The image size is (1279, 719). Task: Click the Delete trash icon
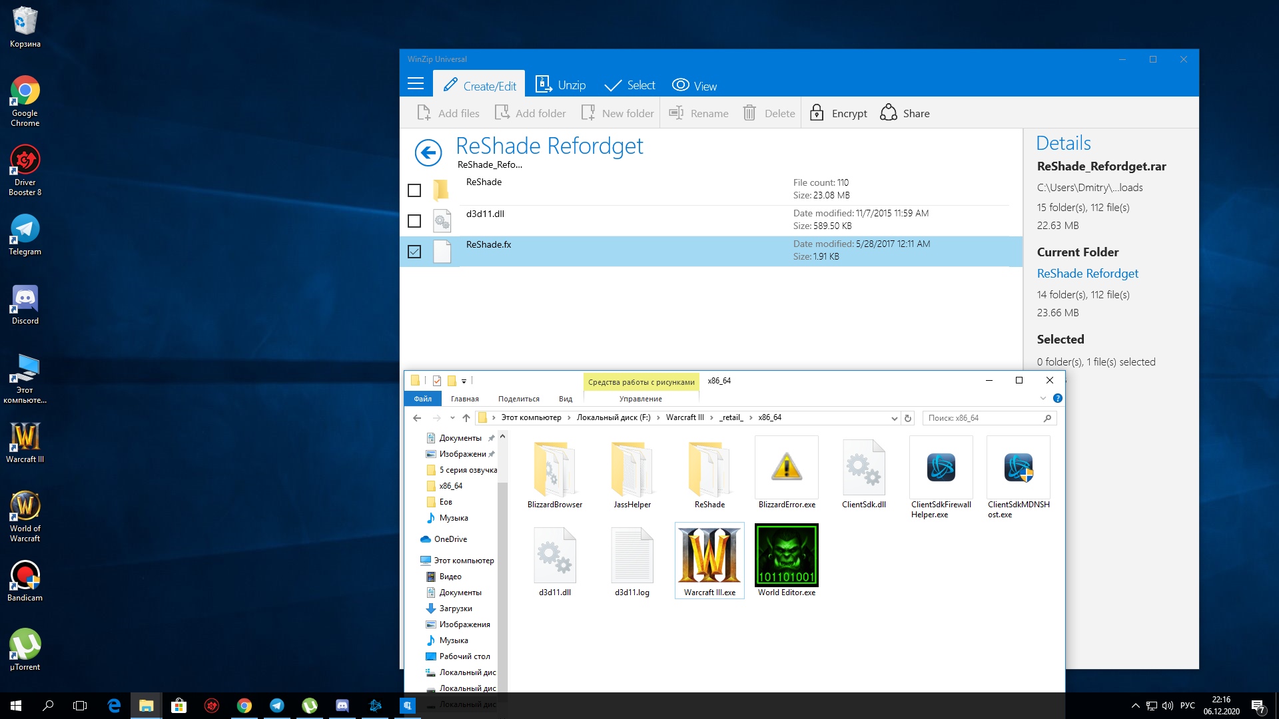coord(749,113)
